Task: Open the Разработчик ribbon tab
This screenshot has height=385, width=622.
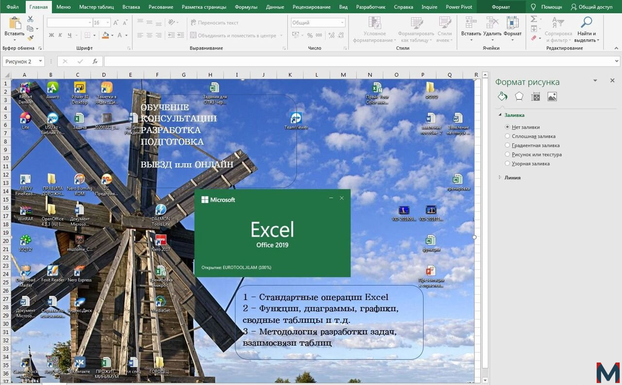Action: pyautogui.click(x=371, y=7)
